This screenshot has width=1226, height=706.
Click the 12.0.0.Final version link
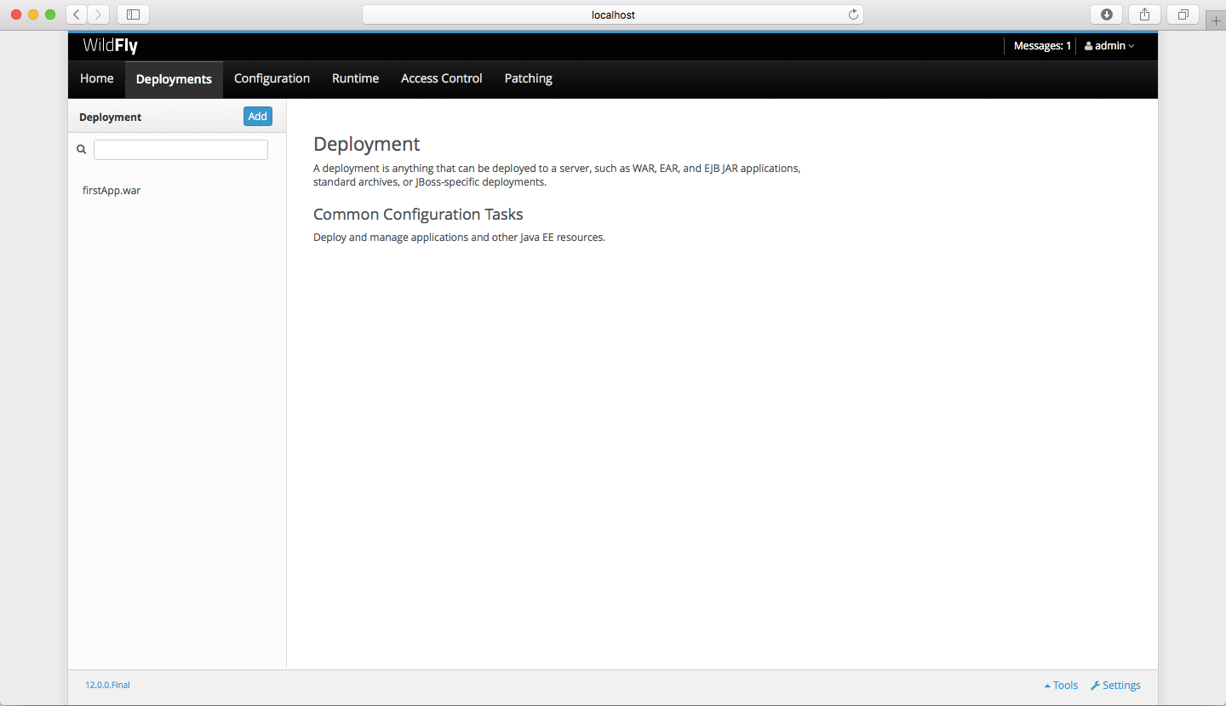tap(107, 685)
